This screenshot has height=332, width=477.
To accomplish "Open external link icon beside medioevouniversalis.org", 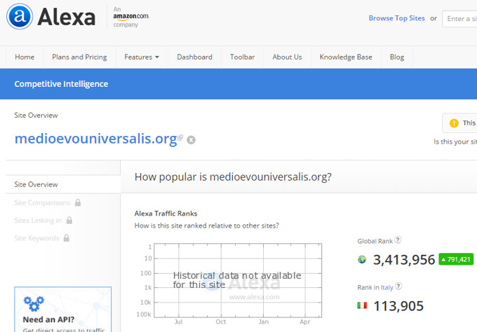I will coord(180,138).
